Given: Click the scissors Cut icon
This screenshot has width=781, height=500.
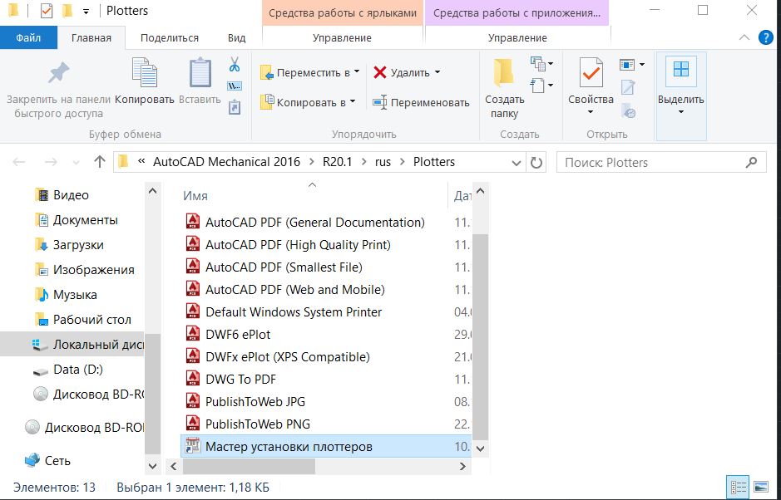Looking at the screenshot, I should 235,65.
